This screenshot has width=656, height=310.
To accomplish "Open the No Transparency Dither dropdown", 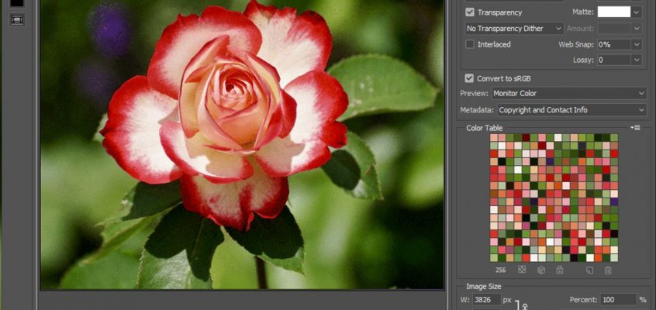I will [x=514, y=29].
